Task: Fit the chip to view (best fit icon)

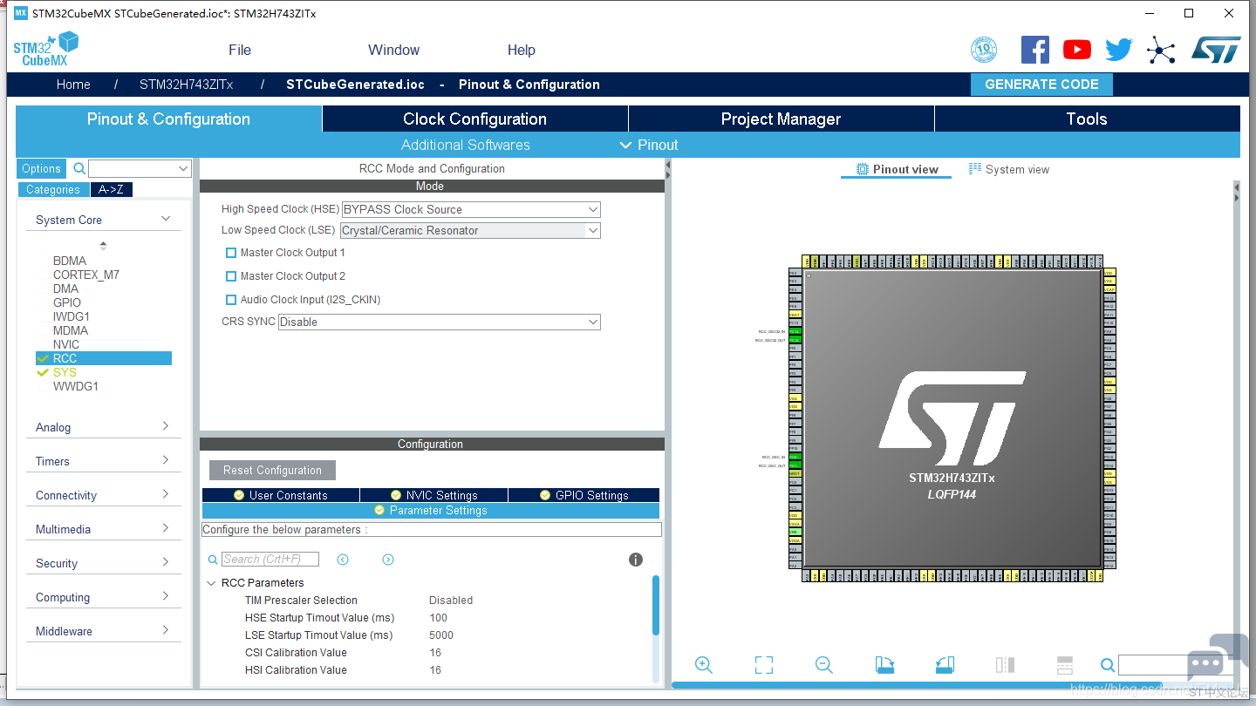Action: (x=764, y=665)
